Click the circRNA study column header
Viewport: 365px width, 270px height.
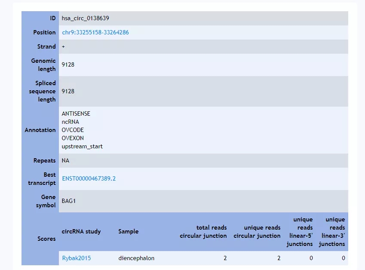tap(81, 231)
